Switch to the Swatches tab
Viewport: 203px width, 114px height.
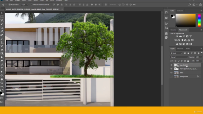(180, 11)
